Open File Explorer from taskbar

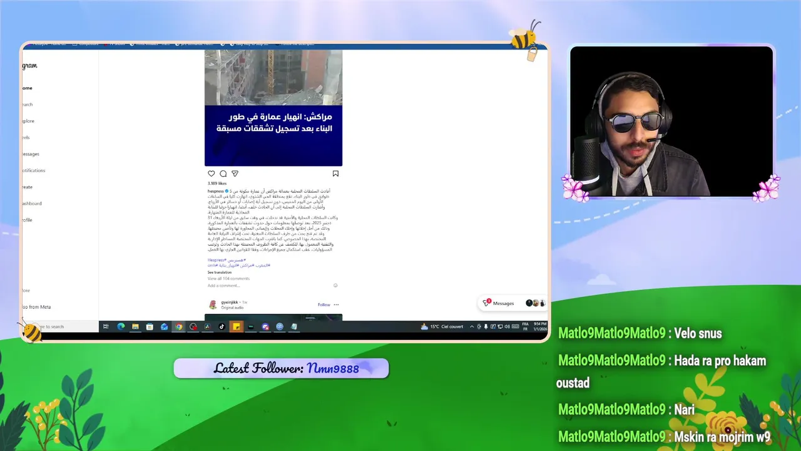tap(135, 326)
